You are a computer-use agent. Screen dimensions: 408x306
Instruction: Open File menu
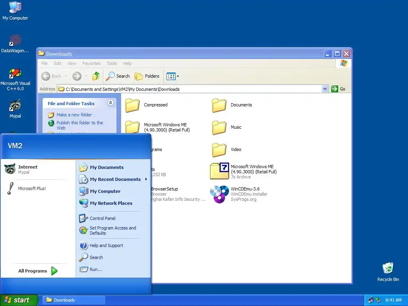pyautogui.click(x=44, y=63)
